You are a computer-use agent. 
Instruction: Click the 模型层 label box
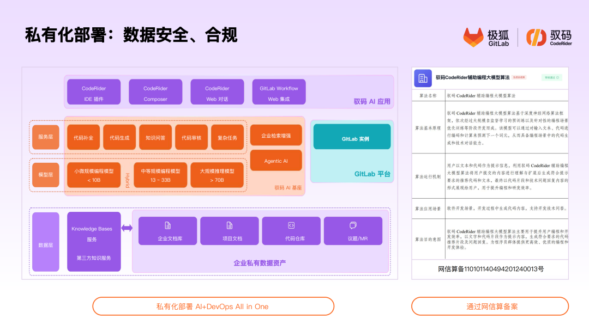coord(45,175)
